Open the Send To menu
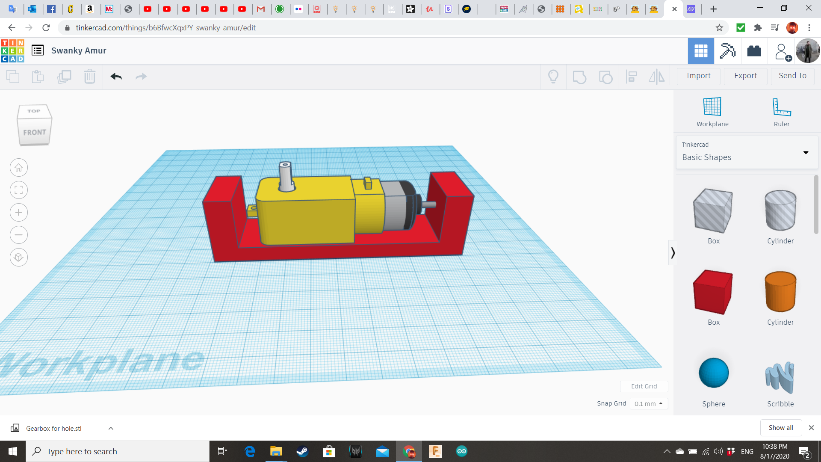 coord(792,76)
